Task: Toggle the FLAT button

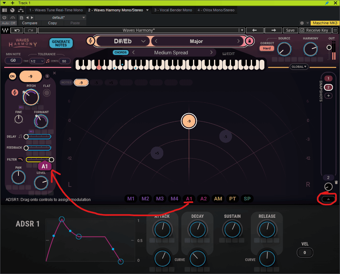Action: [x=47, y=93]
